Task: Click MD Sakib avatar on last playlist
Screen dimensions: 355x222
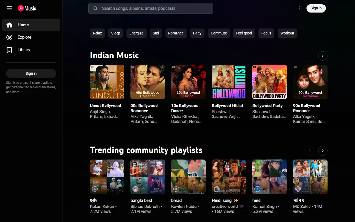Action: tap(298, 189)
